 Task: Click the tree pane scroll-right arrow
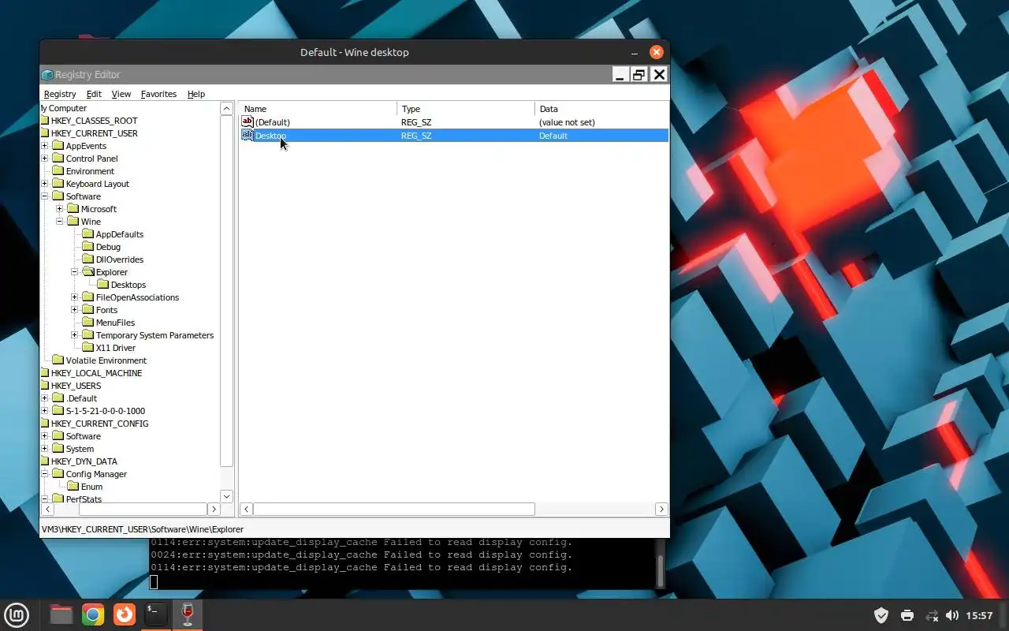click(x=213, y=510)
